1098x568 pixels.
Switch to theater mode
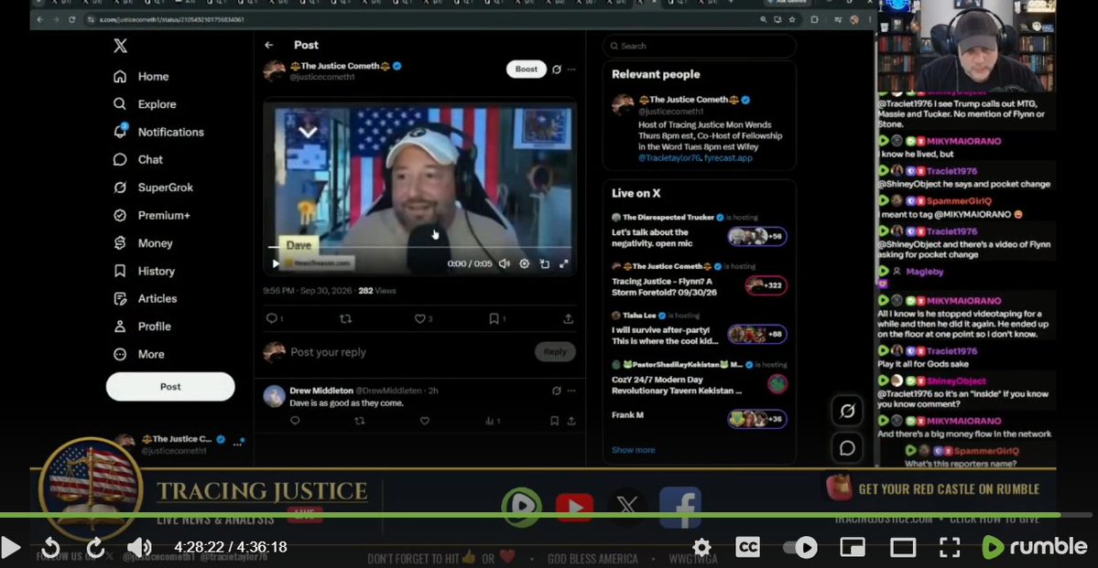(x=903, y=547)
